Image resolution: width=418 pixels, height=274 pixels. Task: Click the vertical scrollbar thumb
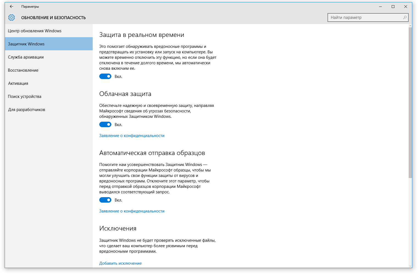click(x=410, y=103)
